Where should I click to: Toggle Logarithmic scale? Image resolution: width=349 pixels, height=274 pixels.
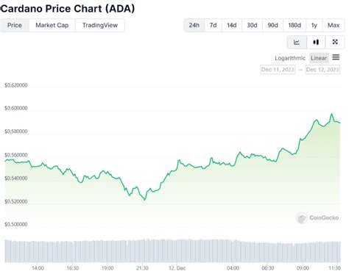290,58
